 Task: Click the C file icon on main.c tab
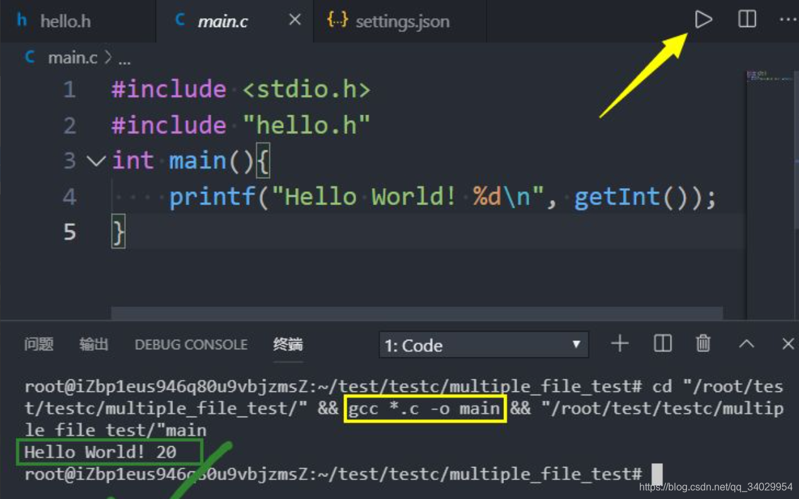click(180, 20)
